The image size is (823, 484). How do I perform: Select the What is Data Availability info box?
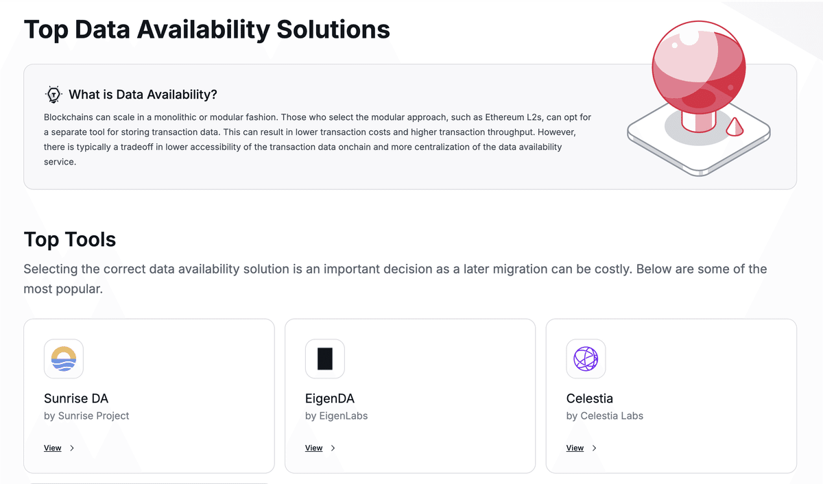[x=411, y=126]
